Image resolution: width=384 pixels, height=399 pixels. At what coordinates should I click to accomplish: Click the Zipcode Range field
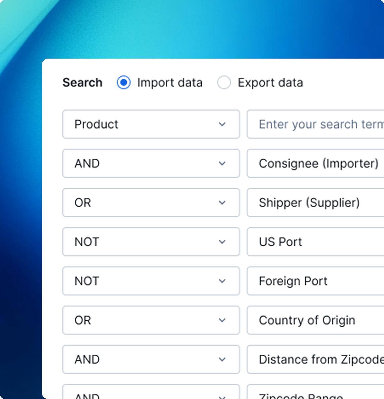(x=316, y=392)
